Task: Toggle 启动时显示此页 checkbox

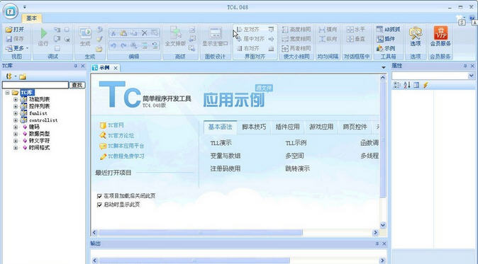Action: (99, 205)
